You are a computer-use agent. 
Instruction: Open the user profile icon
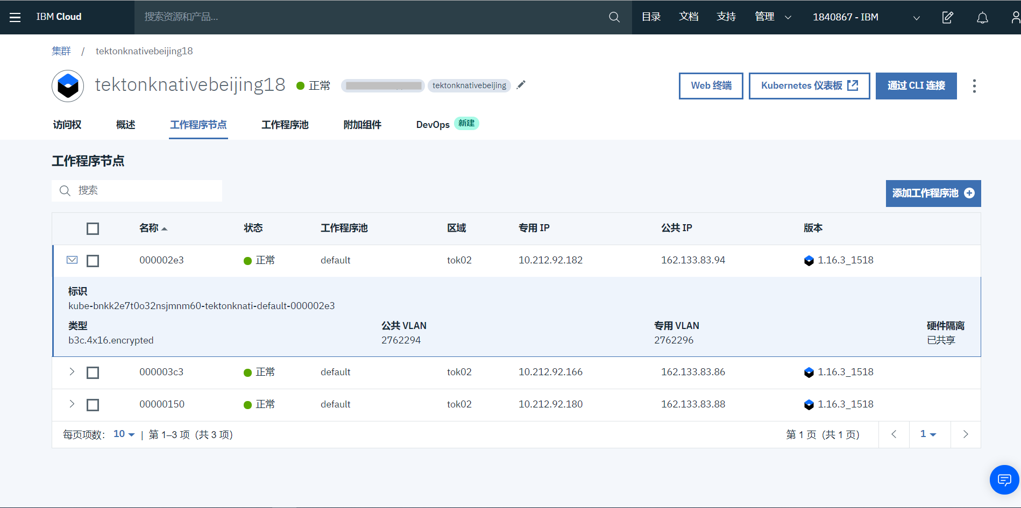pyautogui.click(x=1015, y=17)
